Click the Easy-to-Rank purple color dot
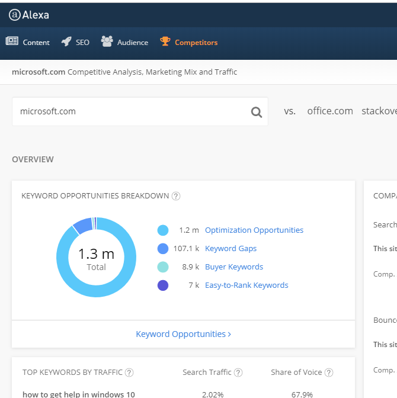The height and width of the screenshot is (398, 397). (163, 285)
